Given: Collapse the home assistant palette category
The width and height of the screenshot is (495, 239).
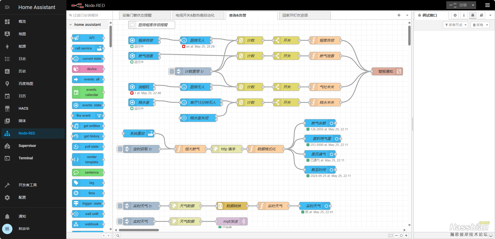Looking at the screenshot, I should (x=87, y=25).
